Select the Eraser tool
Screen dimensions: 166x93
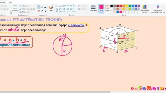[39, 11]
